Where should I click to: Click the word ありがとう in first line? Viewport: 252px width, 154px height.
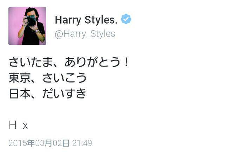[93, 62]
